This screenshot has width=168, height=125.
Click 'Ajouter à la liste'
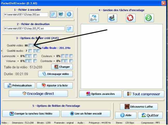(55, 85)
